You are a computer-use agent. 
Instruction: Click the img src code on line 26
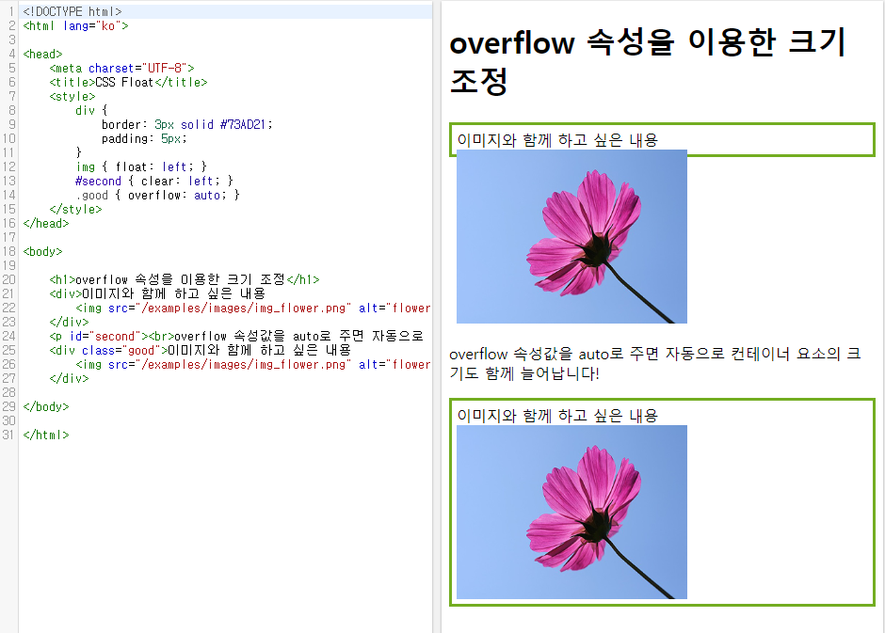pos(253,364)
